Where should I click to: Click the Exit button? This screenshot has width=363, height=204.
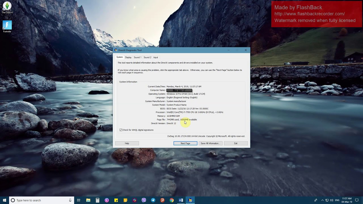(236, 143)
